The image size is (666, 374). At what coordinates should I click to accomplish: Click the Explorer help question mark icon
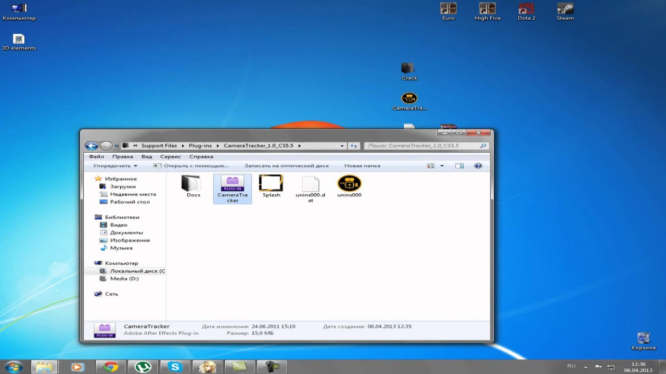tap(478, 166)
